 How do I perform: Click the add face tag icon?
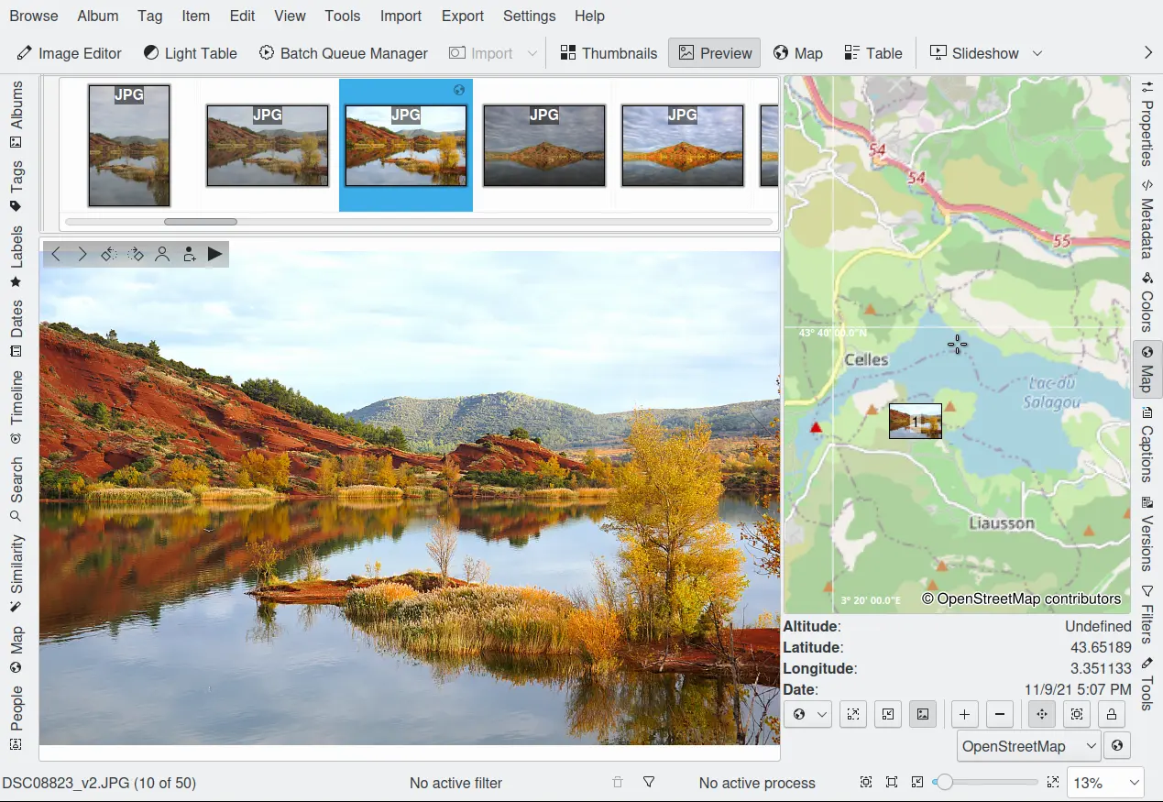pos(189,254)
